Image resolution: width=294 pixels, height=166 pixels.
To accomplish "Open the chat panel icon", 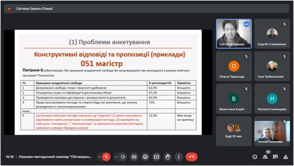I will (275, 157).
